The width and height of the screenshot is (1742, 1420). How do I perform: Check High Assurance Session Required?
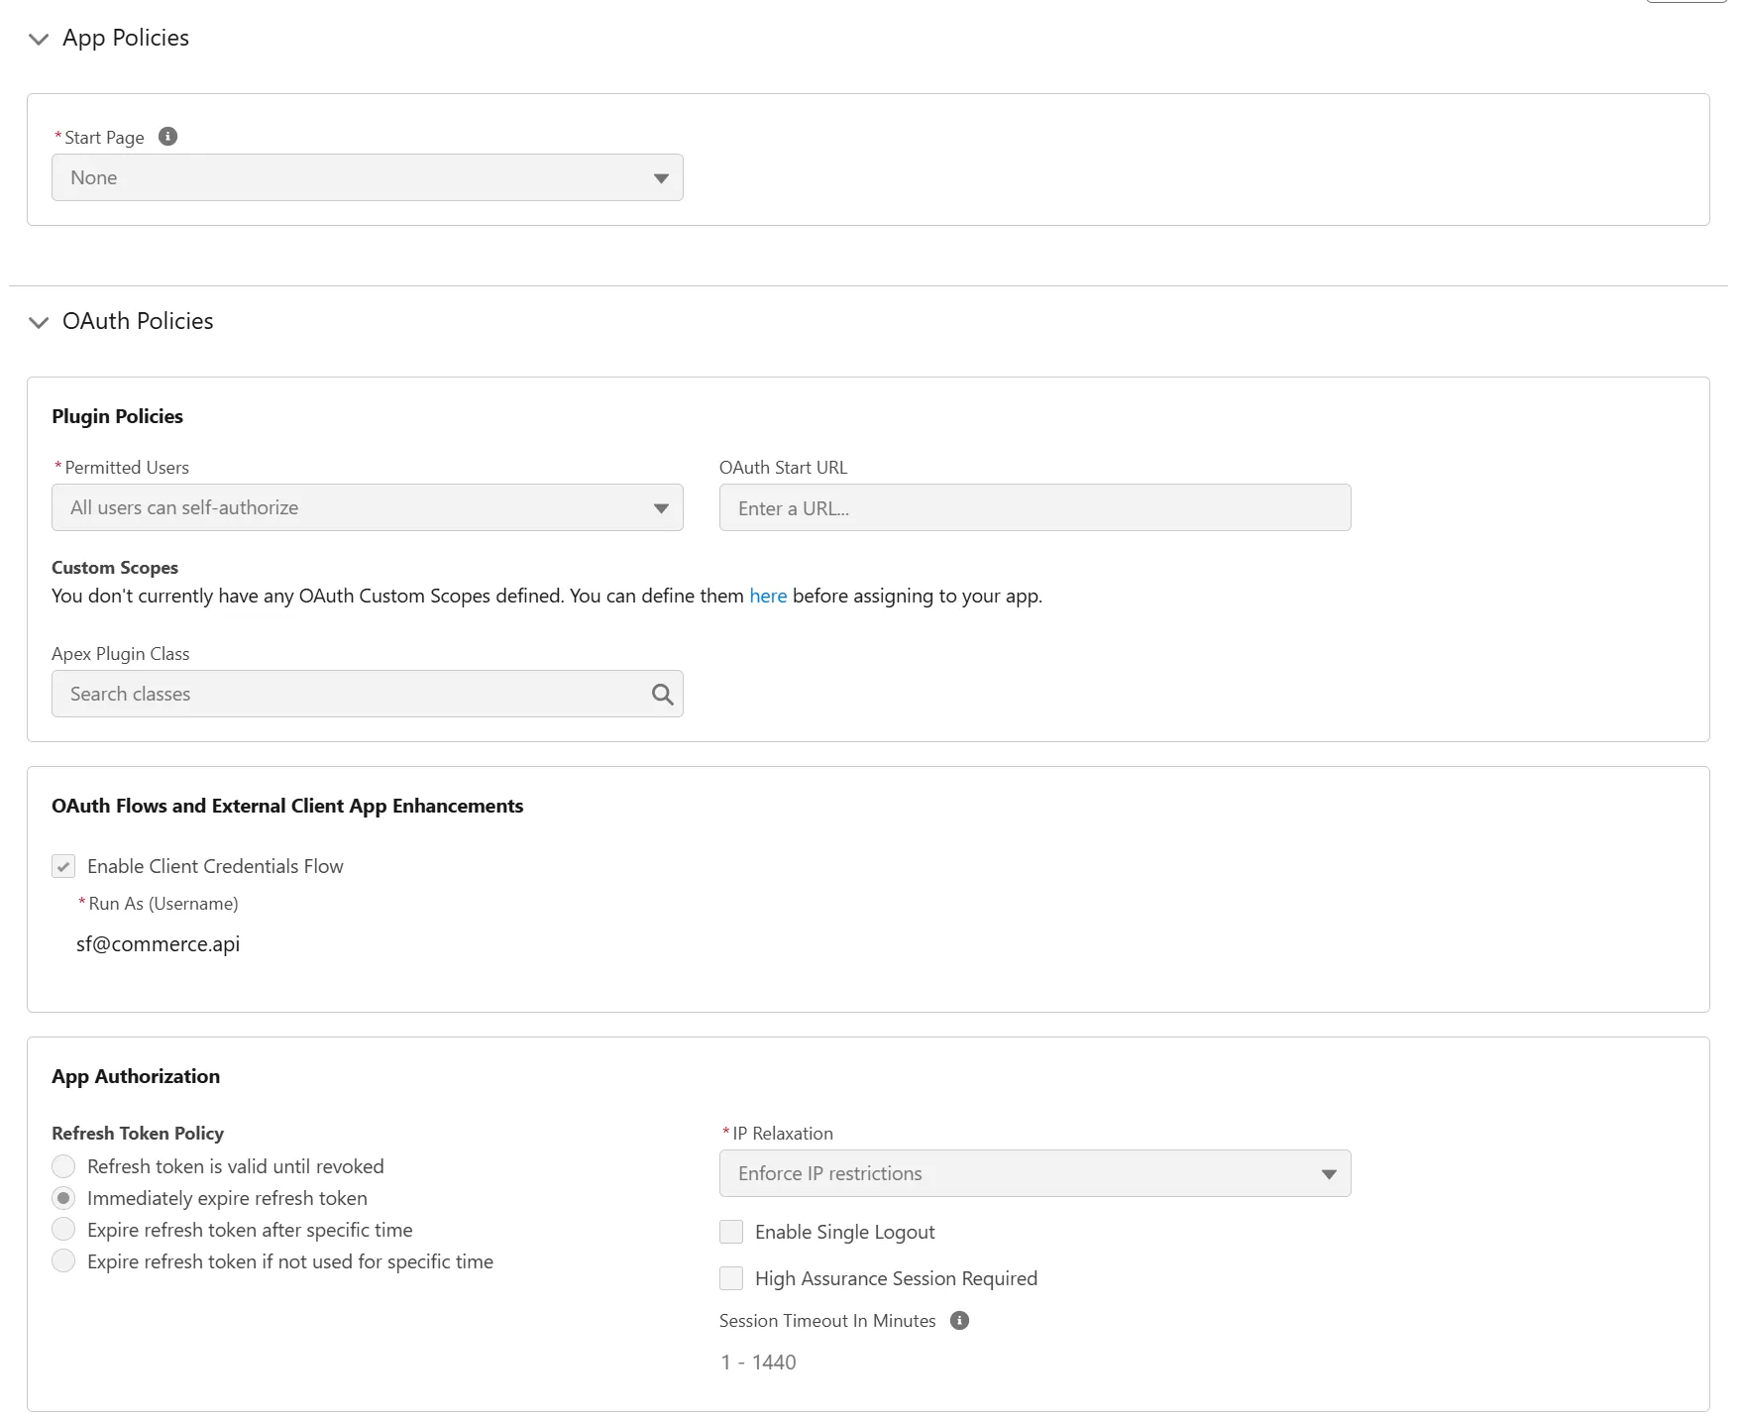click(731, 1278)
